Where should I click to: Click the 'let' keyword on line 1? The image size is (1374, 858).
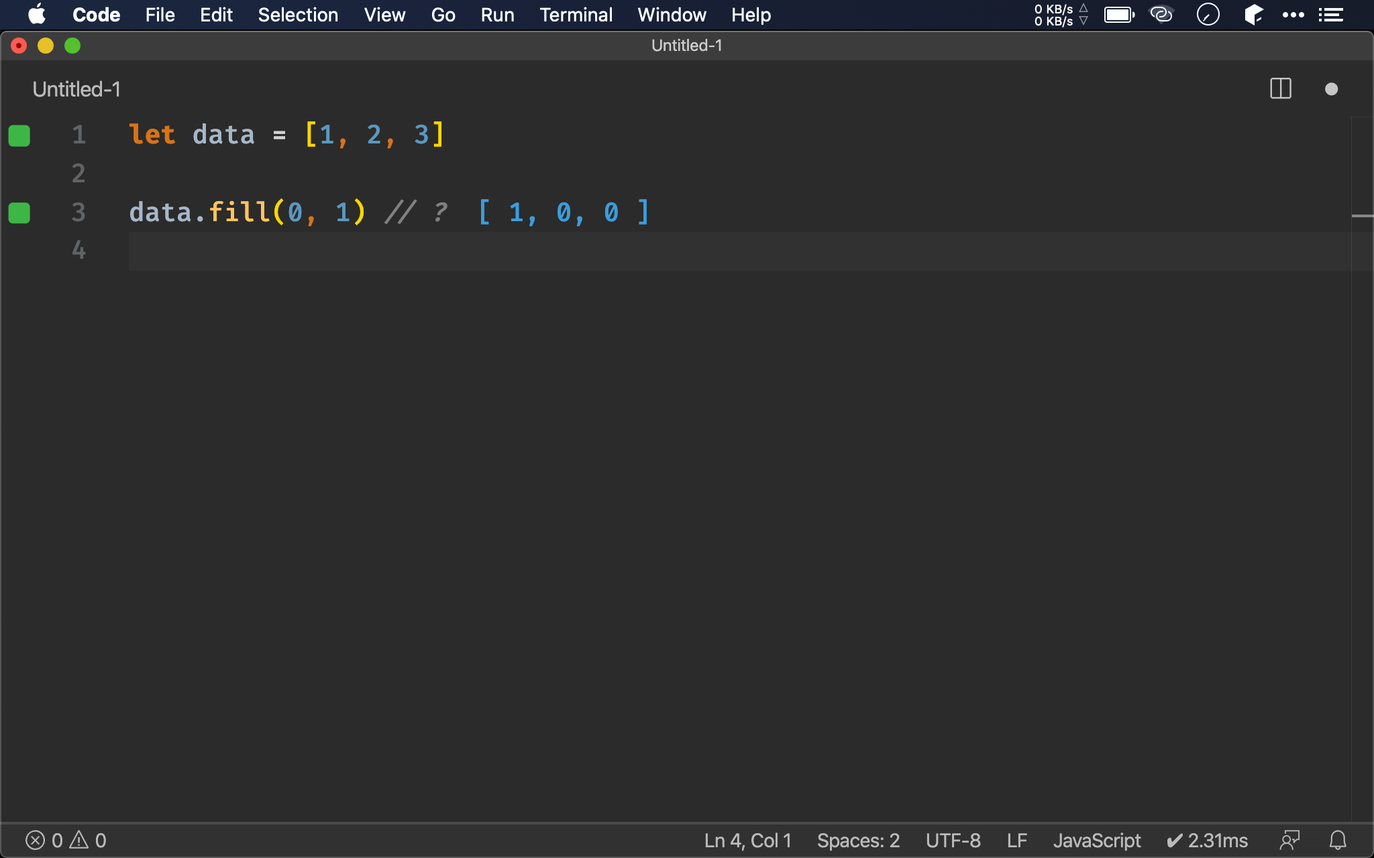152,135
